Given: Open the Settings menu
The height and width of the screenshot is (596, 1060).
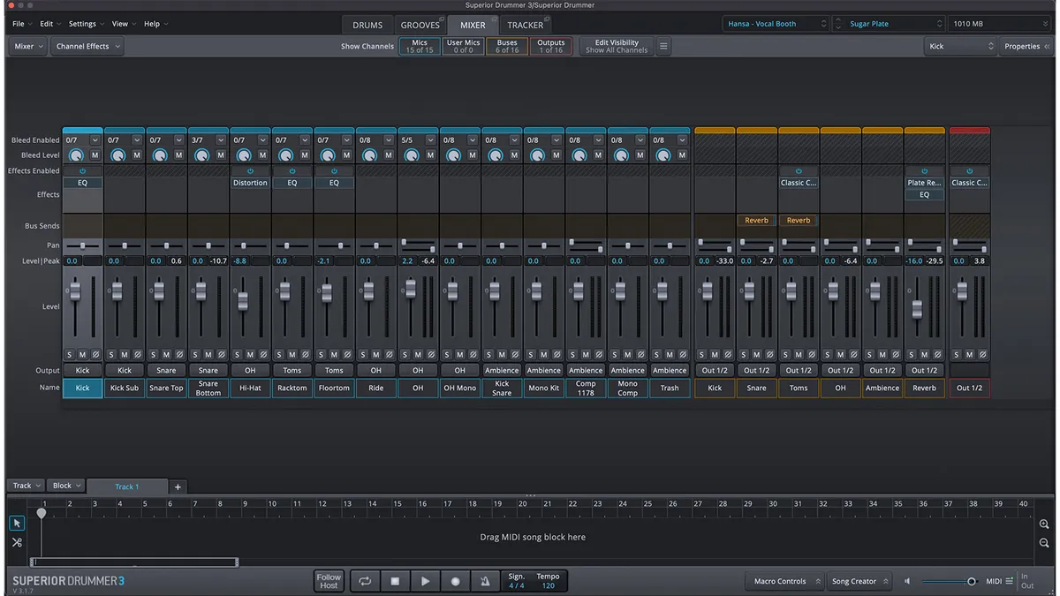Looking at the screenshot, I should click(86, 24).
